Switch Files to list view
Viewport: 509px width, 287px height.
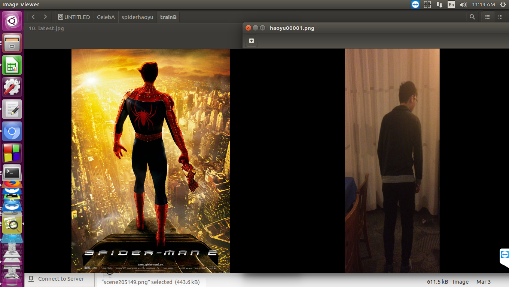pyautogui.click(x=487, y=17)
